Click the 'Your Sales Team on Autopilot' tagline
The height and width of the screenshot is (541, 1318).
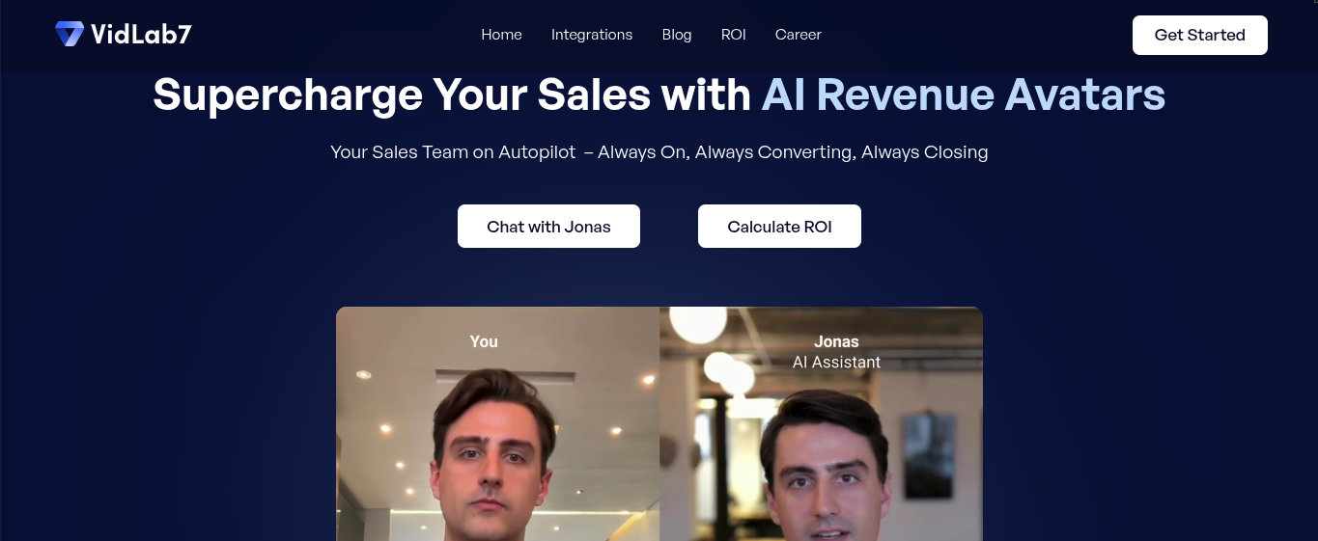pos(453,152)
